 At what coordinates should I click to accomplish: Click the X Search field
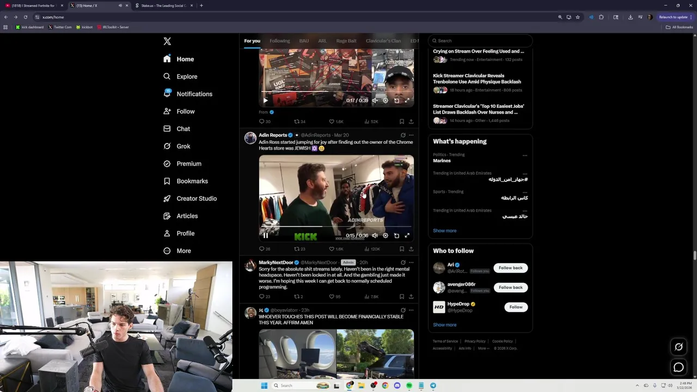pos(480,40)
